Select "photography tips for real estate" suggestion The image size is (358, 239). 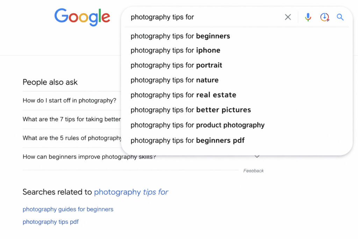(x=183, y=95)
